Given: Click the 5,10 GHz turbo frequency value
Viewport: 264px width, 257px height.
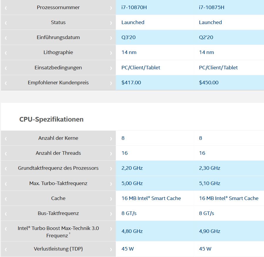Looking at the screenshot, I should coord(209,183).
